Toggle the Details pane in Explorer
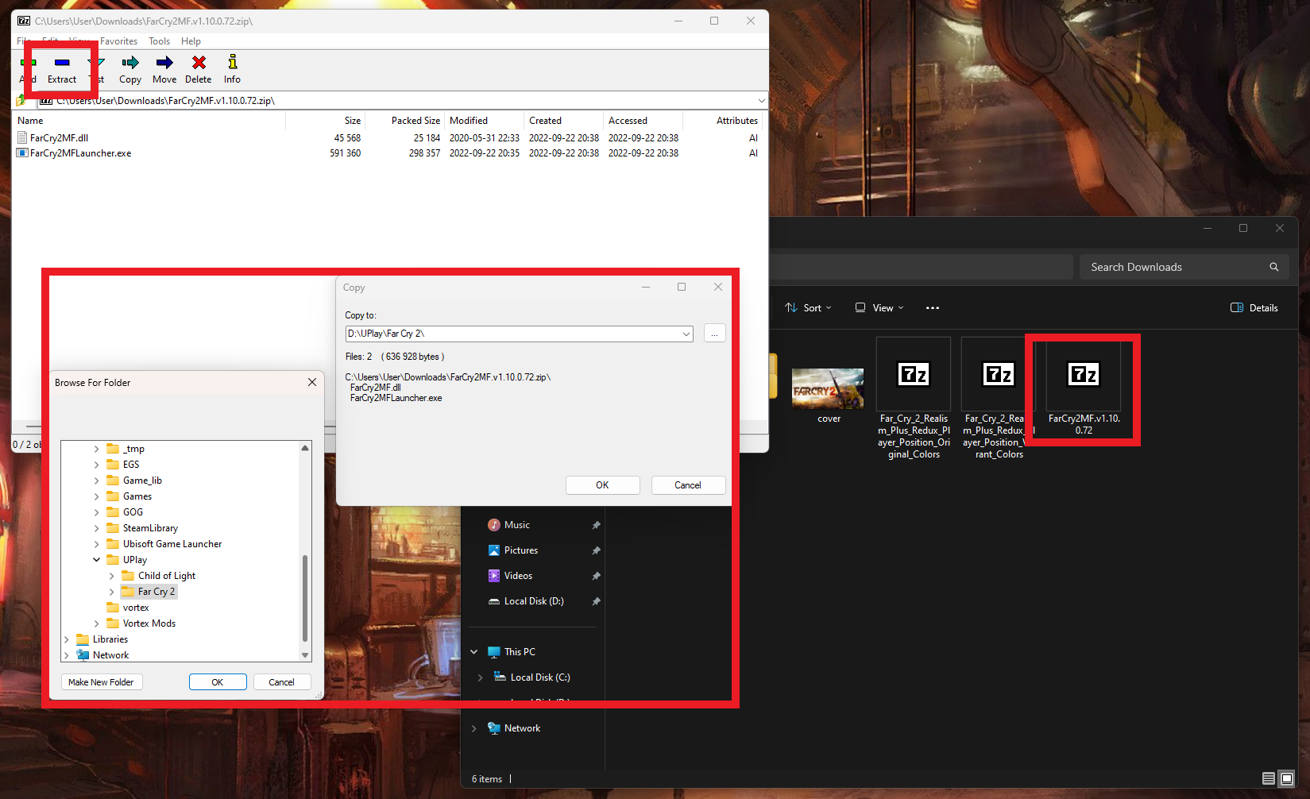The height and width of the screenshot is (799, 1310). (1254, 308)
